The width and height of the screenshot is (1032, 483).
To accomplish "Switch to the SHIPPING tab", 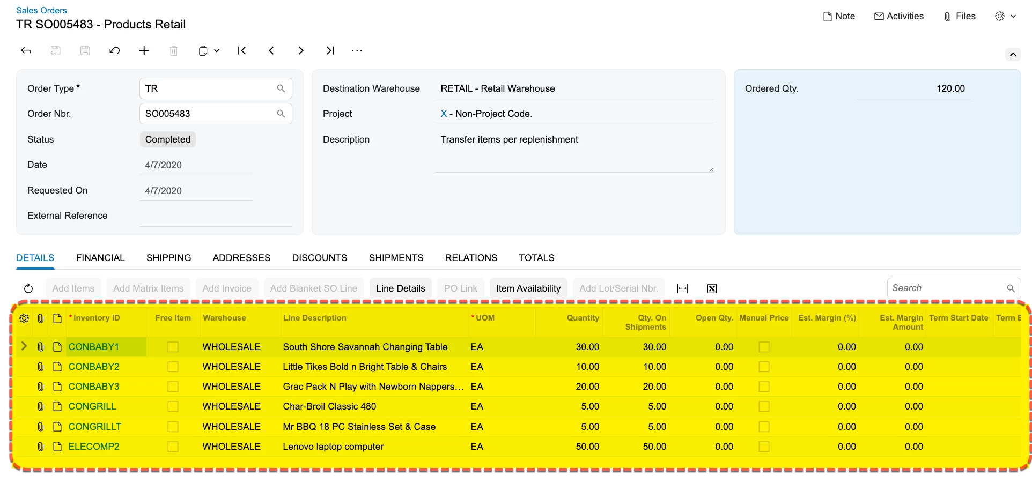I will 169,258.
